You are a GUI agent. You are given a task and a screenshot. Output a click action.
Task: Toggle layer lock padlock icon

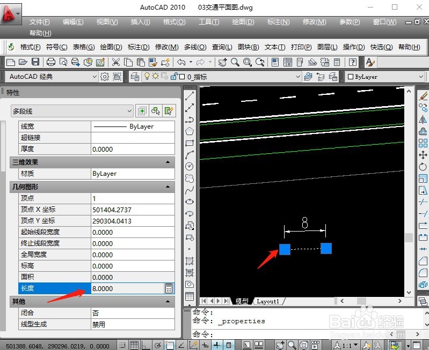coord(174,77)
